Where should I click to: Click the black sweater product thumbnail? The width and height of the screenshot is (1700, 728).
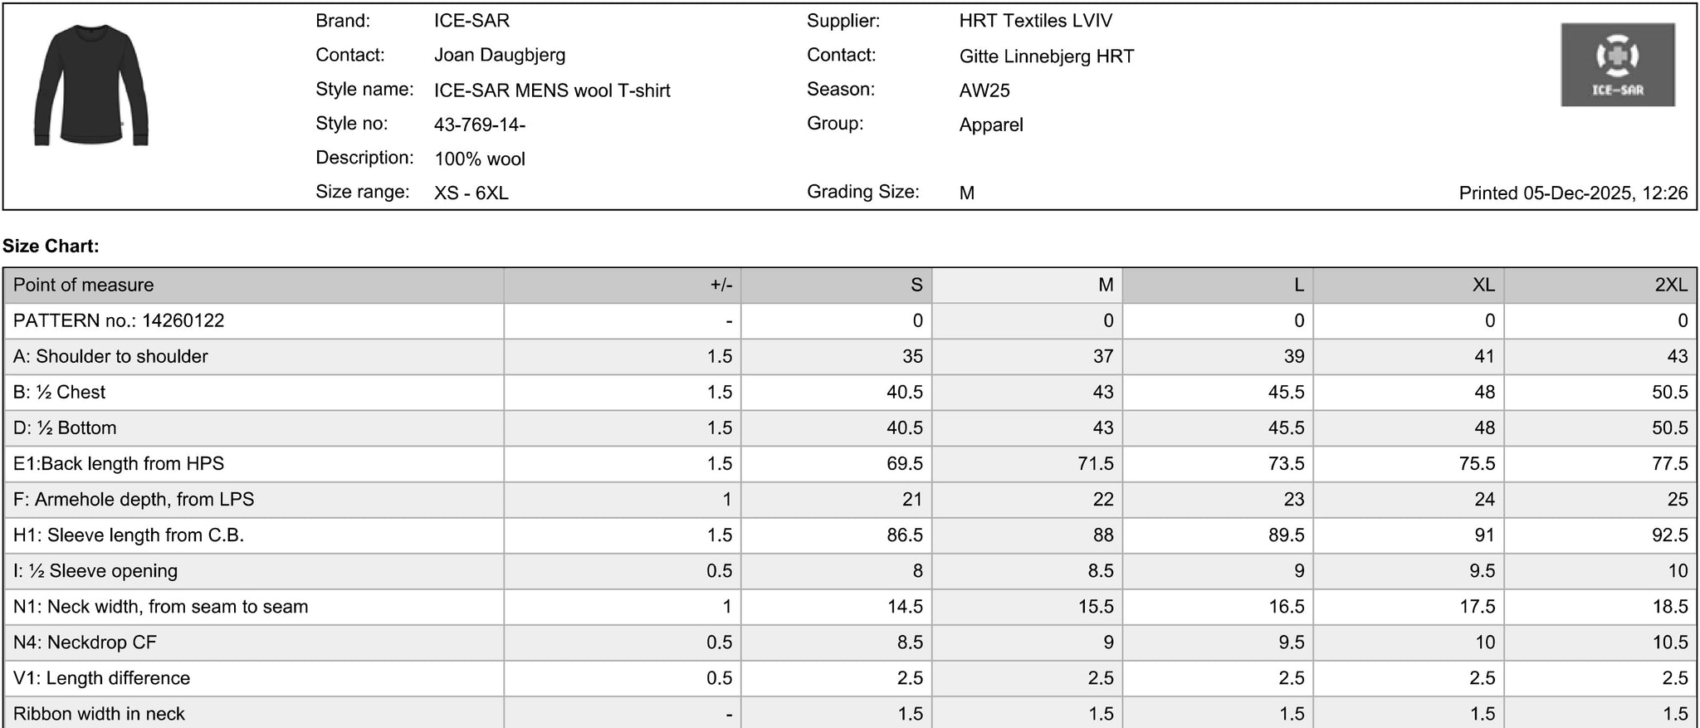[x=91, y=86]
